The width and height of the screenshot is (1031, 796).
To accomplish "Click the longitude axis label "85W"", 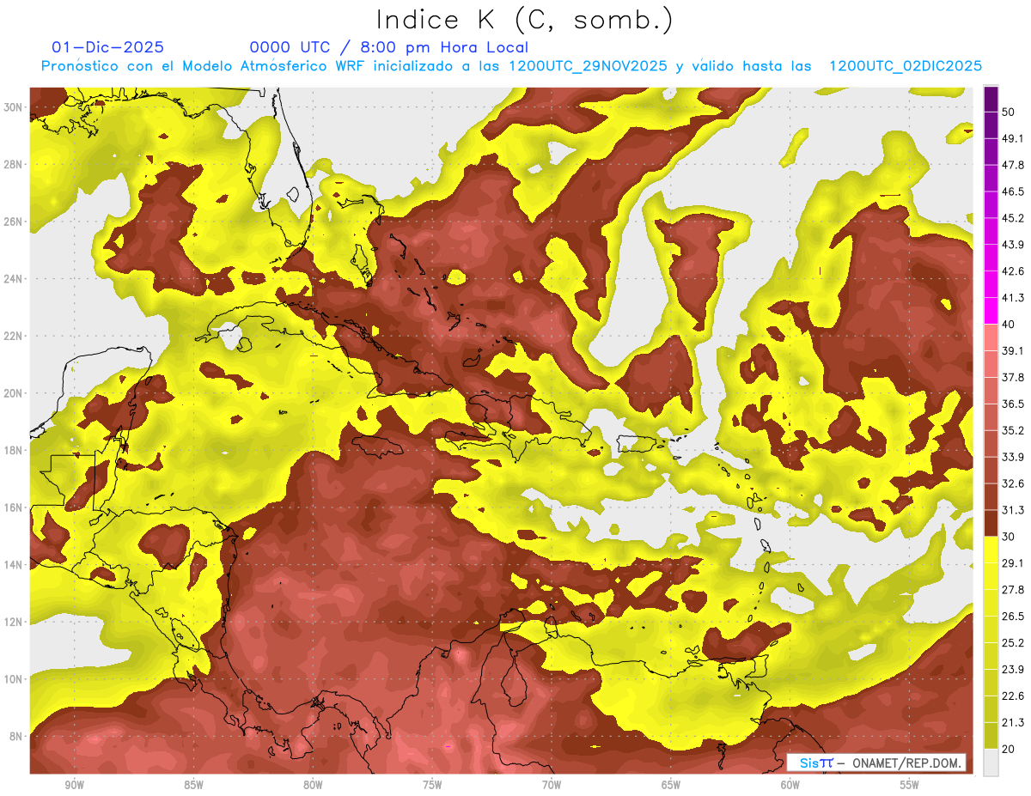I will click(193, 786).
